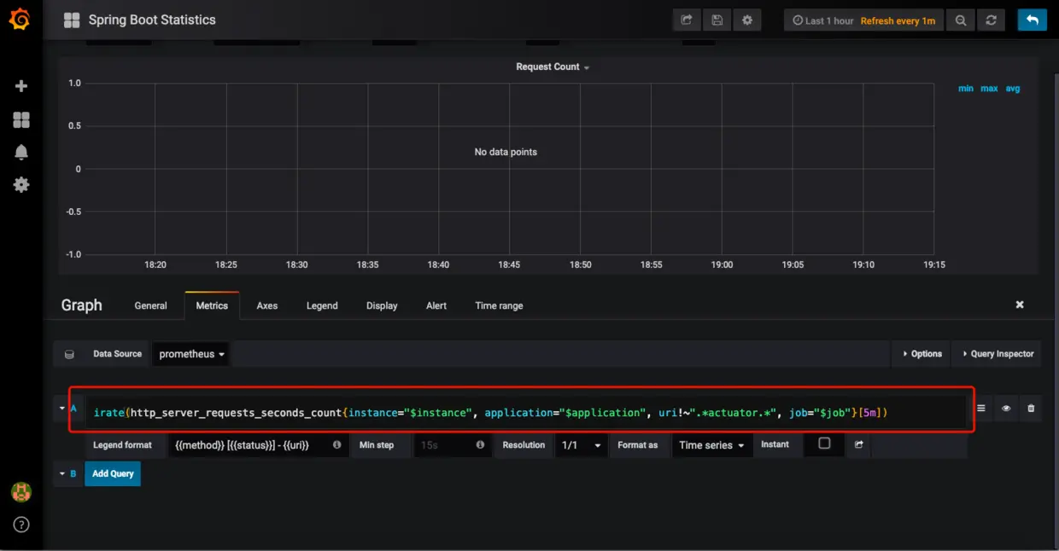1059x551 pixels.
Task: Click the 'Legend format' label
Action: (x=122, y=445)
